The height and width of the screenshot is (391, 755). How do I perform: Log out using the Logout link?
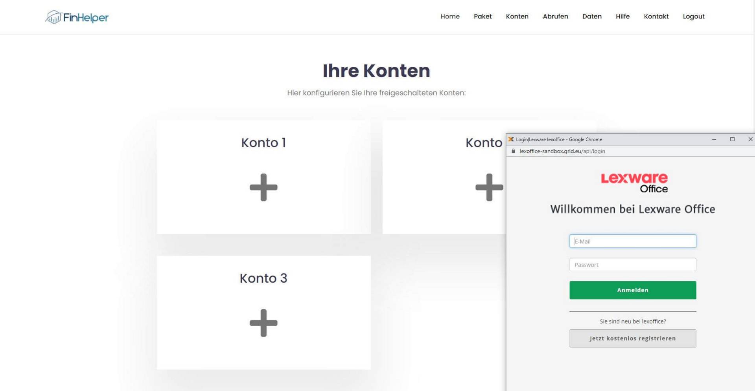coord(693,16)
